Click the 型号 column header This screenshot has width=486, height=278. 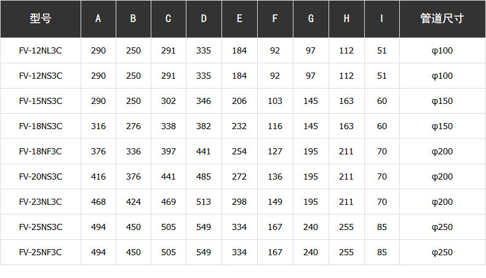coord(41,18)
